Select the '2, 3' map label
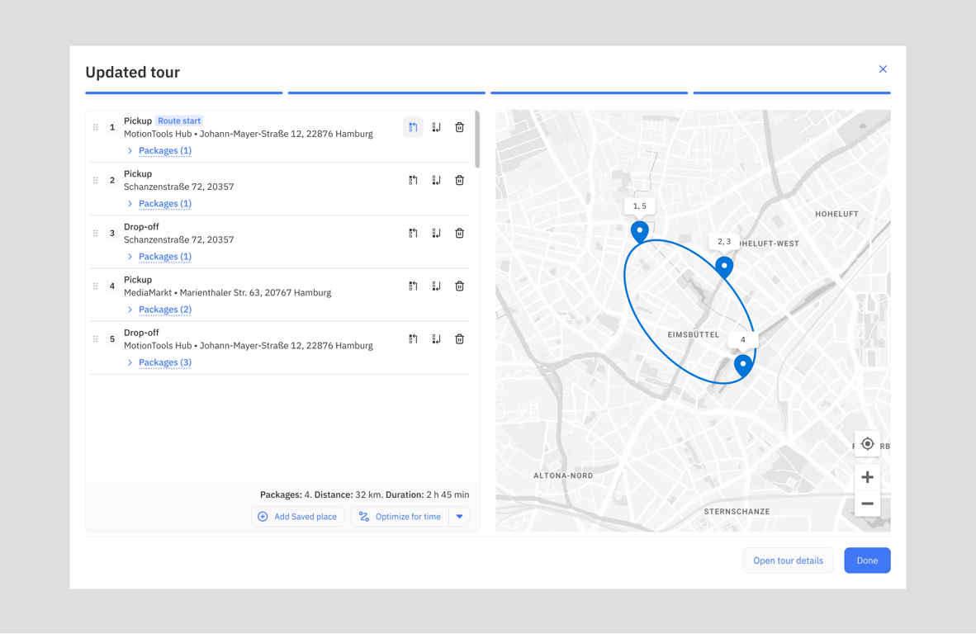Screen dimensions: 976x634 pos(724,241)
